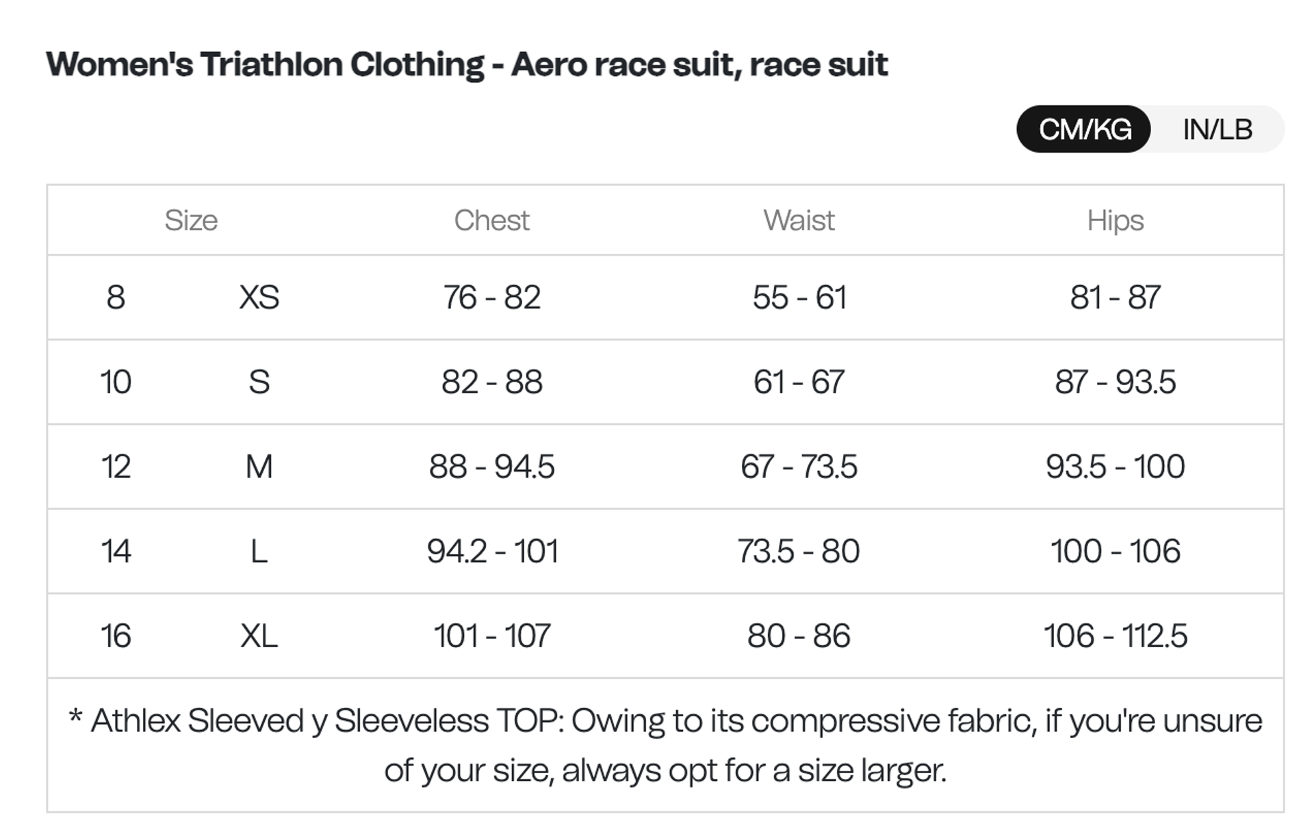Click the size 14 number cell
This screenshot has height=838, width=1314.
tap(116, 551)
